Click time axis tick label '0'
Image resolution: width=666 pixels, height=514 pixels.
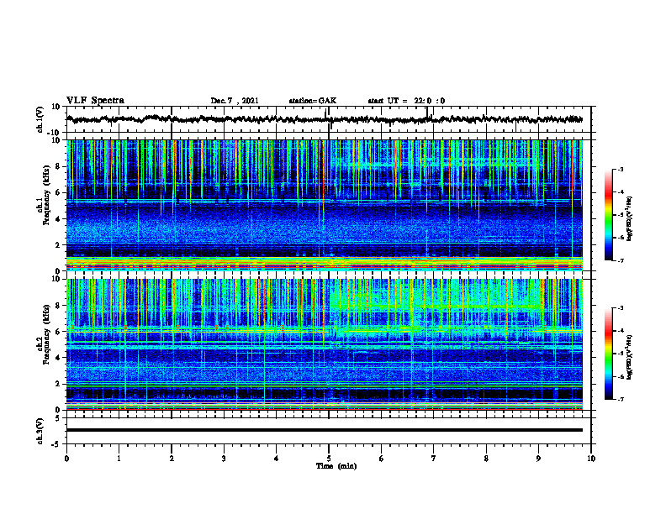point(66,459)
